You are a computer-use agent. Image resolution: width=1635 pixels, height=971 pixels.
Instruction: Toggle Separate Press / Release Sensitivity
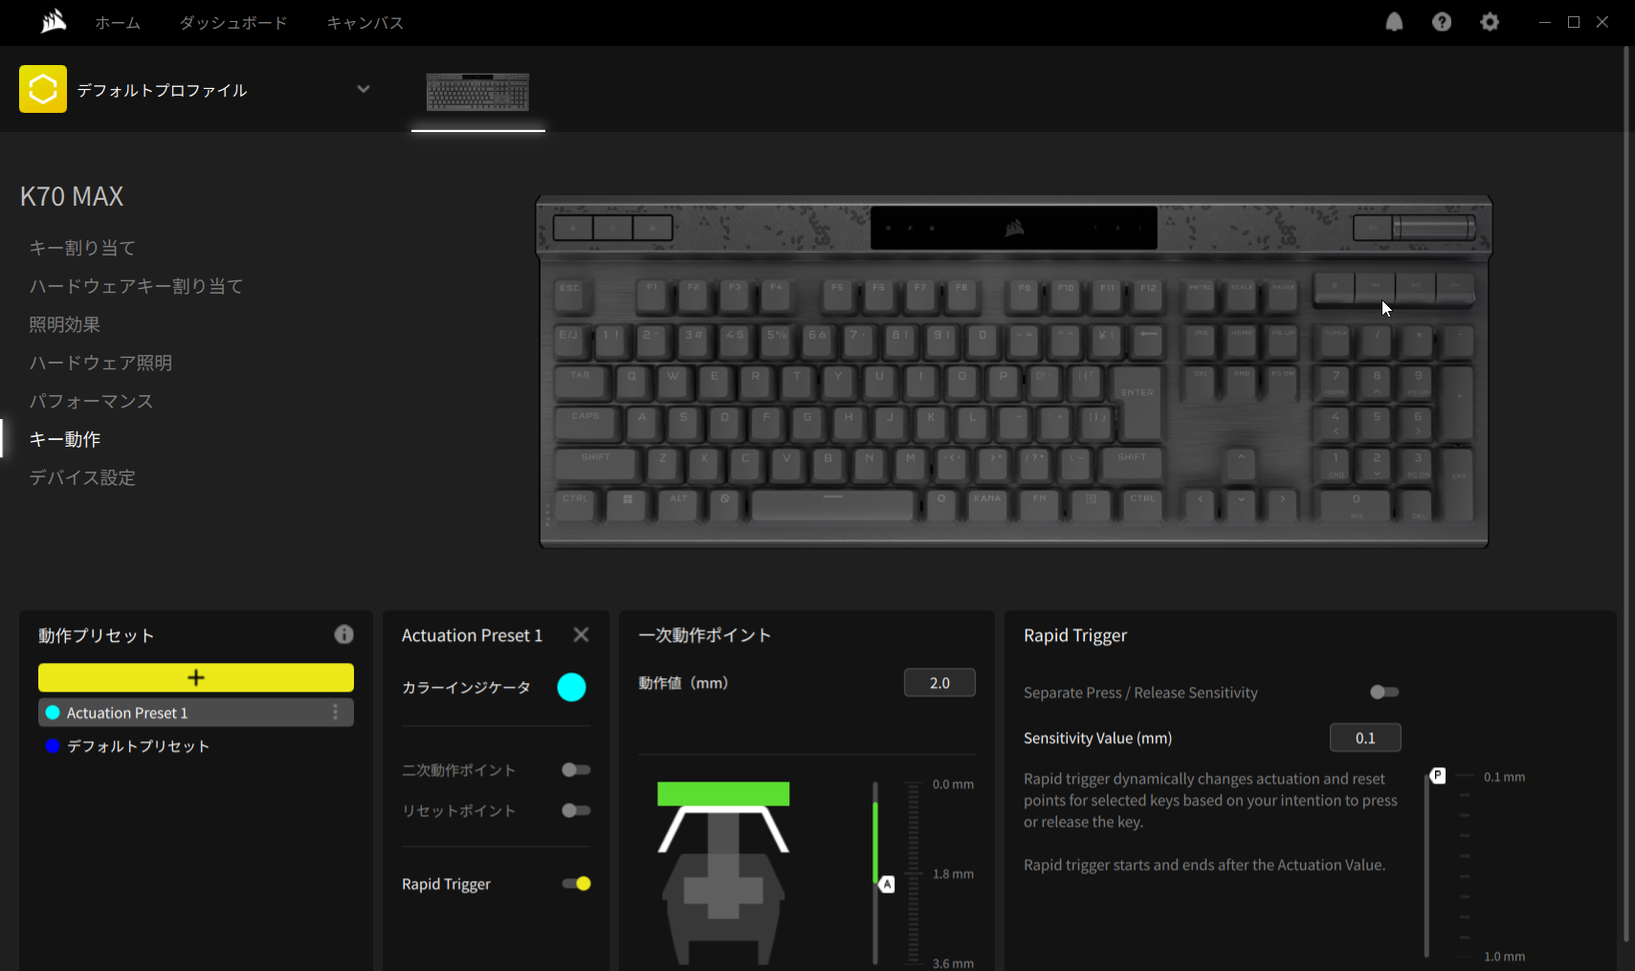tap(1383, 692)
